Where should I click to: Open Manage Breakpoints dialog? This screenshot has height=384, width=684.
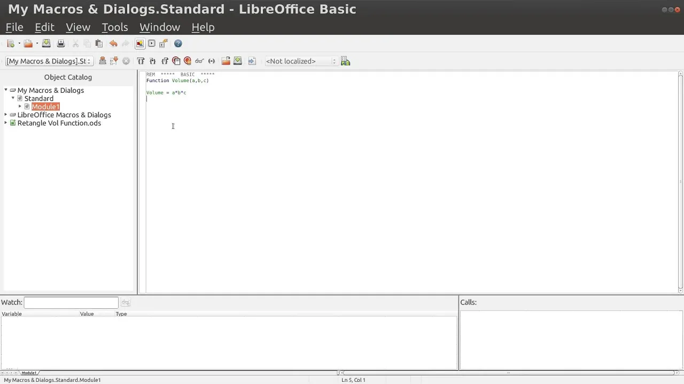188,61
